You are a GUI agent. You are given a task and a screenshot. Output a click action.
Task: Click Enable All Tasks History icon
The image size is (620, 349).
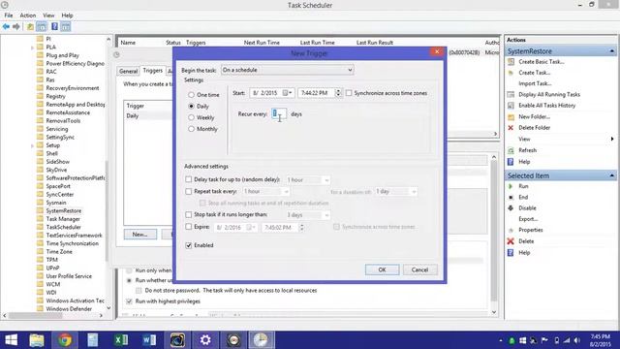pos(511,106)
